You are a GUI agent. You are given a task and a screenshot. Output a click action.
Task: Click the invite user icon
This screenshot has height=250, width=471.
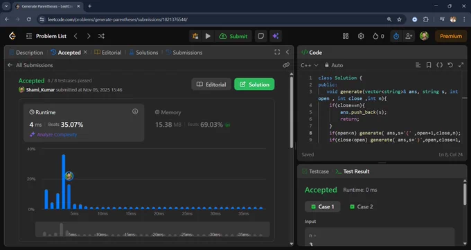(409, 36)
